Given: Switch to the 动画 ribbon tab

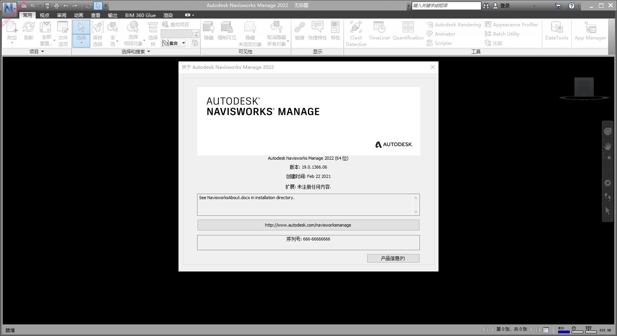Looking at the screenshot, I should [x=79, y=15].
